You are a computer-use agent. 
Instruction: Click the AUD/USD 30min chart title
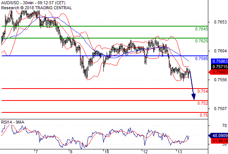coord(33,3)
